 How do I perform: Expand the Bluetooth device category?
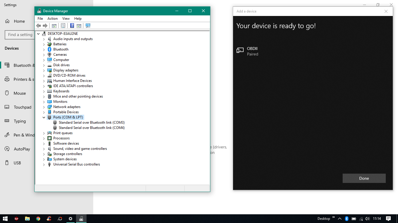(44, 49)
